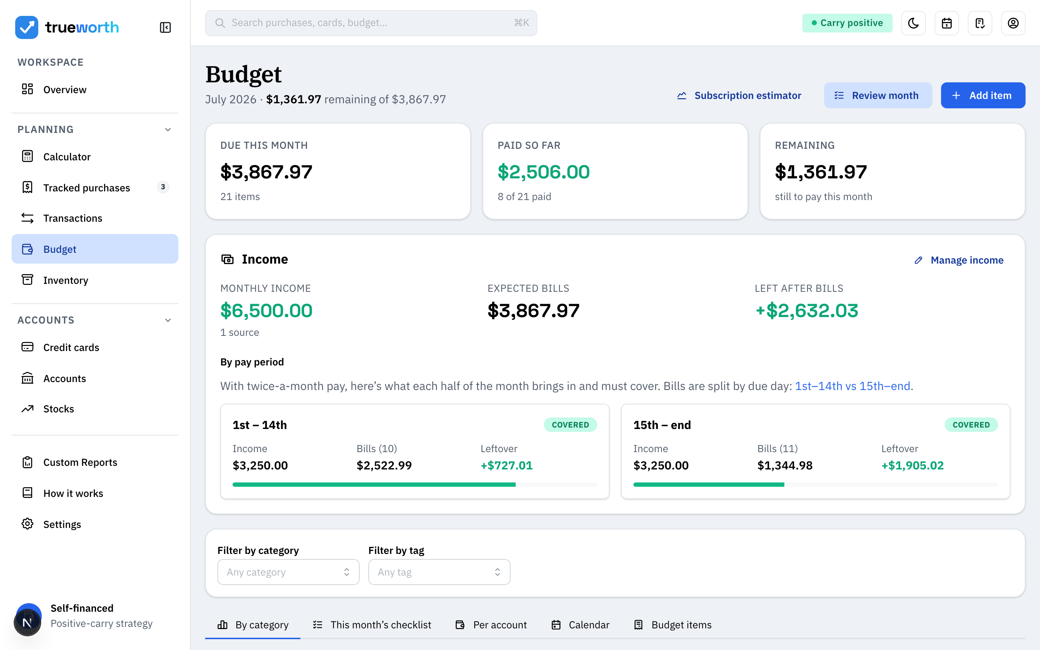This screenshot has height=650, width=1040.
Task: Click the Tracked purchases receipt icon
Action: click(27, 187)
